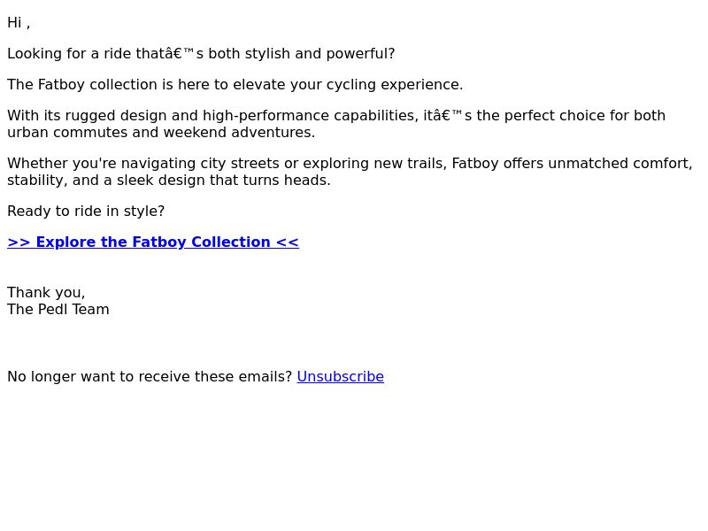Click 'No longer want to receive these emails?' text

click(x=150, y=377)
